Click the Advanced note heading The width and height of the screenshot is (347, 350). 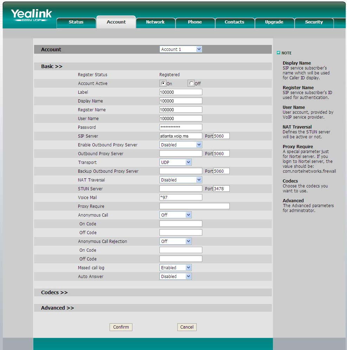tap(293, 200)
